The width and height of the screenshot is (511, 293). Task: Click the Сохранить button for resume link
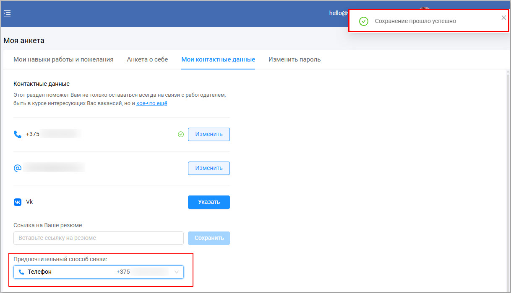coord(209,238)
